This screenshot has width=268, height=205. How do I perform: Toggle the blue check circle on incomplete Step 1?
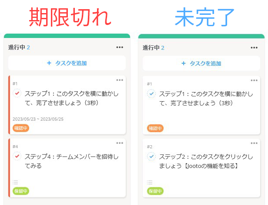[151, 93]
